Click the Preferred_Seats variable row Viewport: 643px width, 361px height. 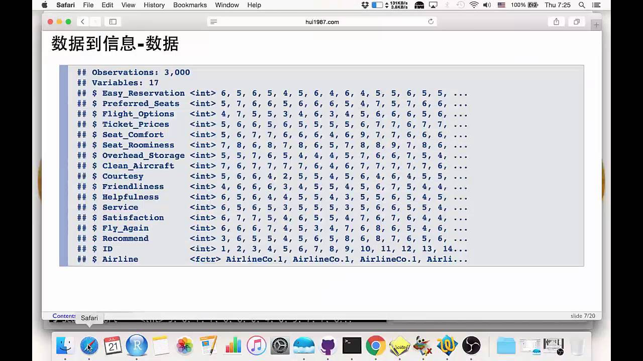click(x=272, y=104)
